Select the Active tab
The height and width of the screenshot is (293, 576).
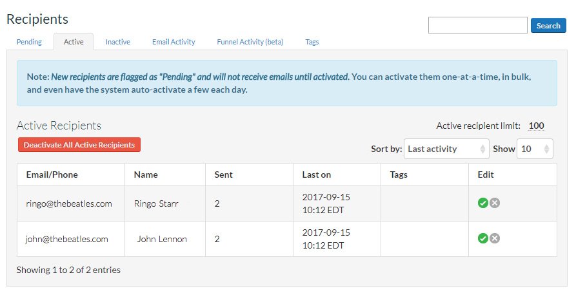74,42
